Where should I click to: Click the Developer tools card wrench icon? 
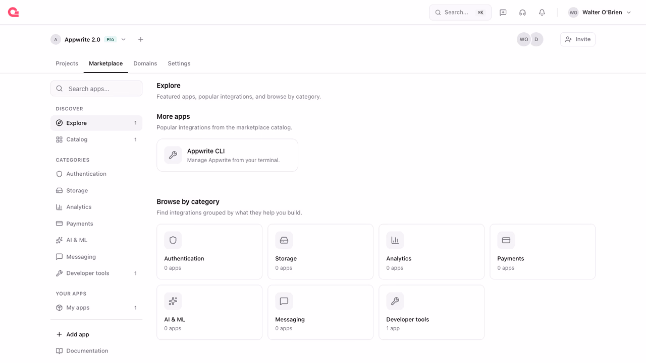[x=395, y=301]
